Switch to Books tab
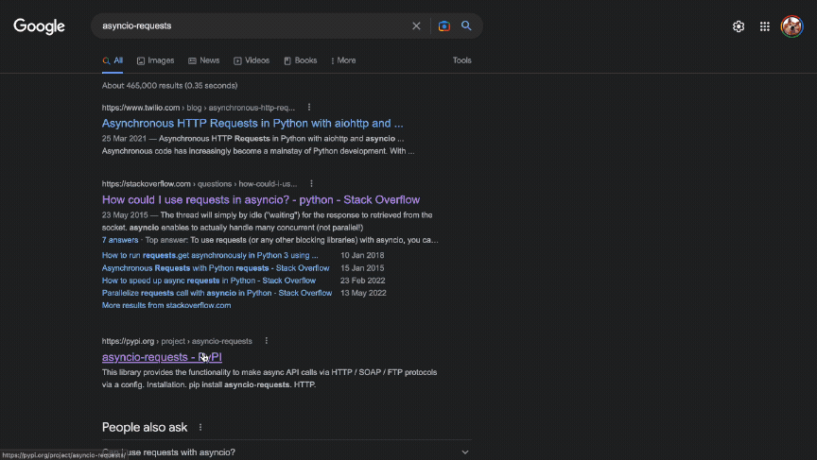The image size is (817, 460). click(300, 60)
